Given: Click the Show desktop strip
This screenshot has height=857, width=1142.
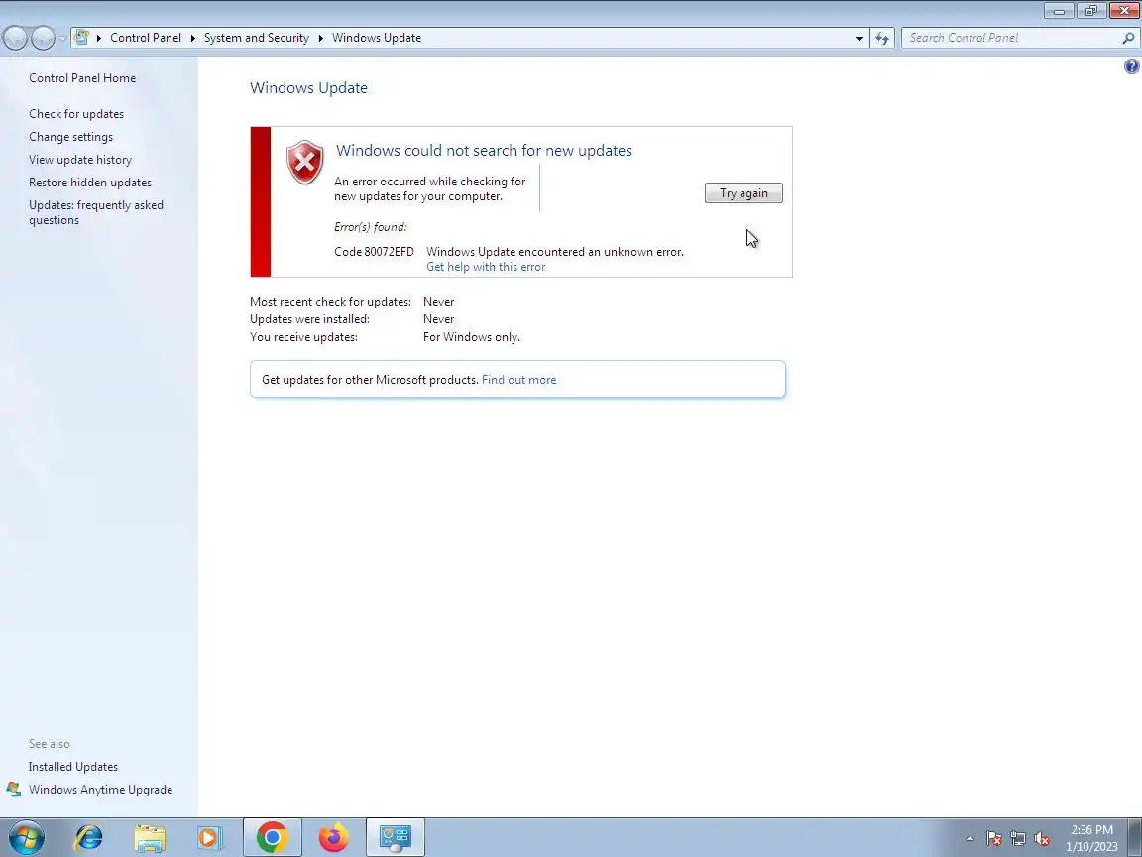Looking at the screenshot, I should click(x=1135, y=838).
